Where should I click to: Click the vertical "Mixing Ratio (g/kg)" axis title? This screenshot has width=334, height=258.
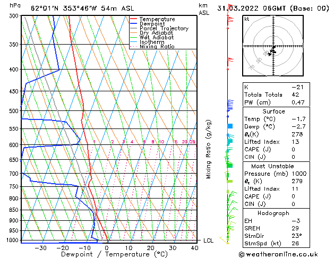pyautogui.click(x=208, y=149)
